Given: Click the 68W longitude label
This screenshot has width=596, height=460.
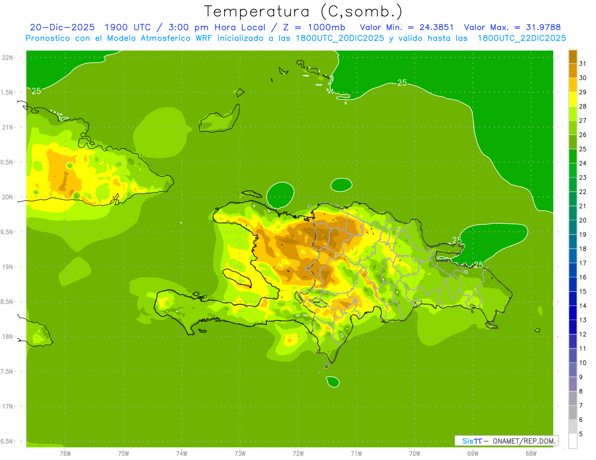Looking at the screenshot, I should (x=531, y=453).
